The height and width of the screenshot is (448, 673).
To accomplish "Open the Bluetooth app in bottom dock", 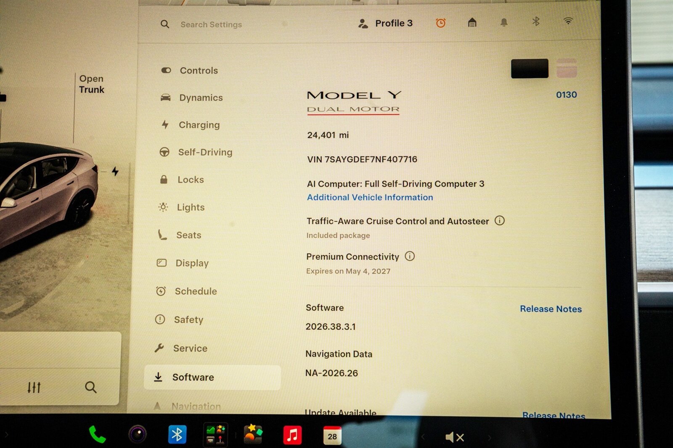I will coord(177,435).
